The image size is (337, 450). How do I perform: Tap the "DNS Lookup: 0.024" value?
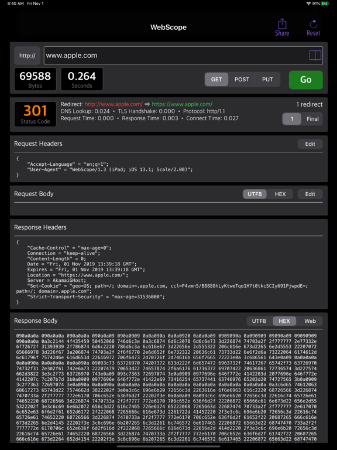pyautogui.click(x=85, y=111)
